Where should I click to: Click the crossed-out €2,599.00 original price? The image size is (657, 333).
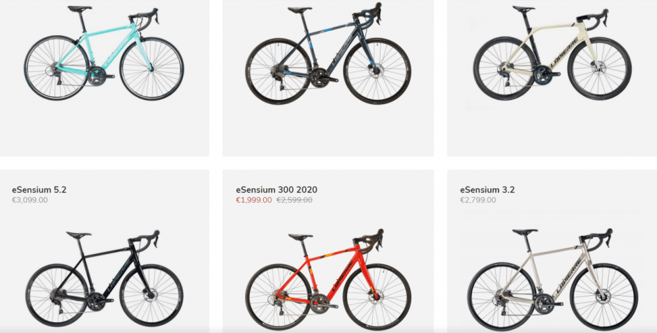pyautogui.click(x=294, y=200)
